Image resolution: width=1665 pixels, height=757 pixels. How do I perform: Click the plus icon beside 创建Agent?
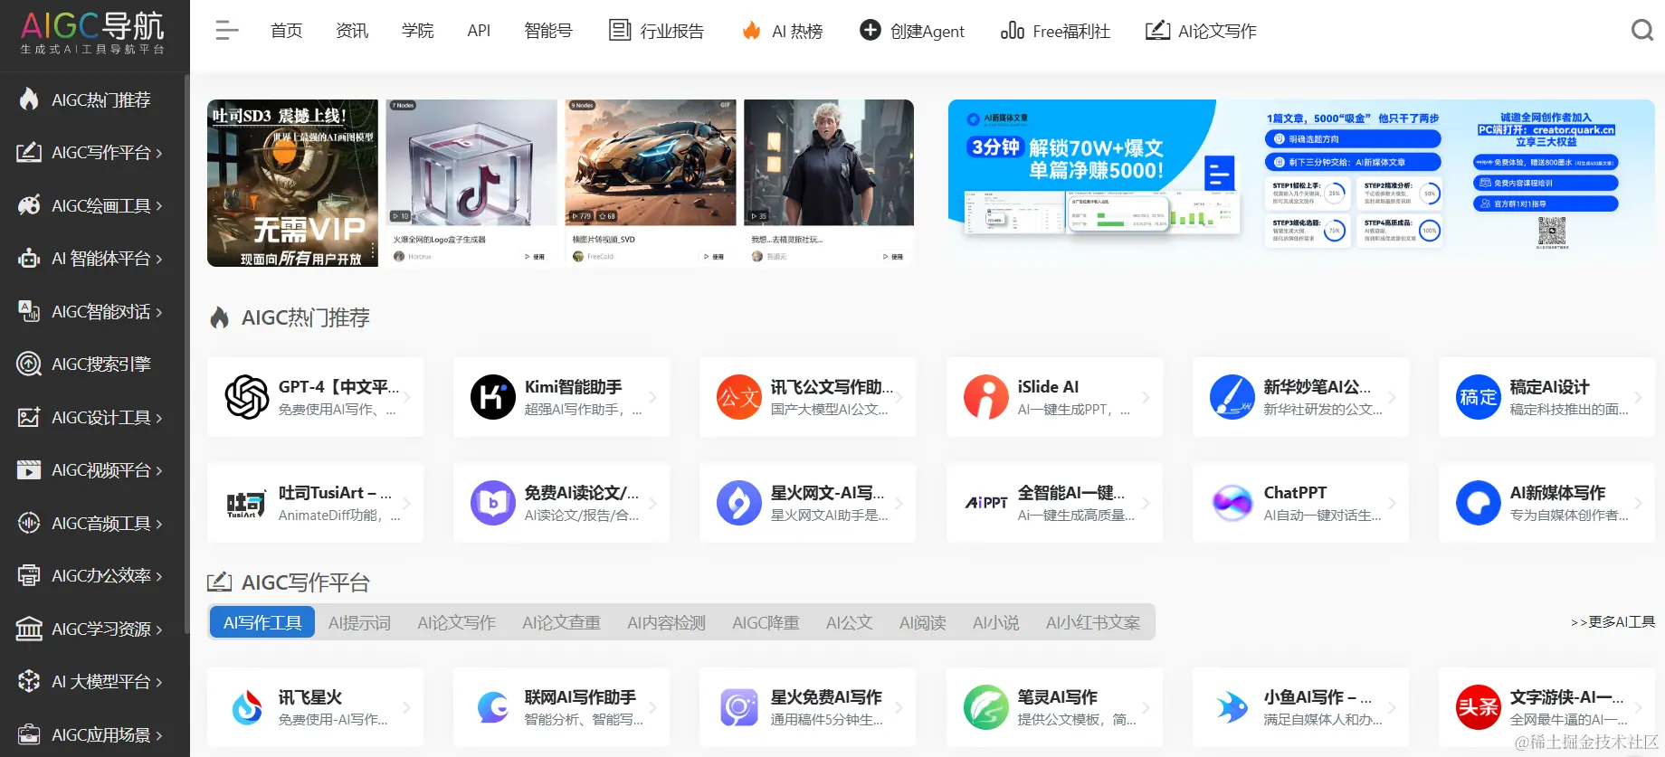870,30
